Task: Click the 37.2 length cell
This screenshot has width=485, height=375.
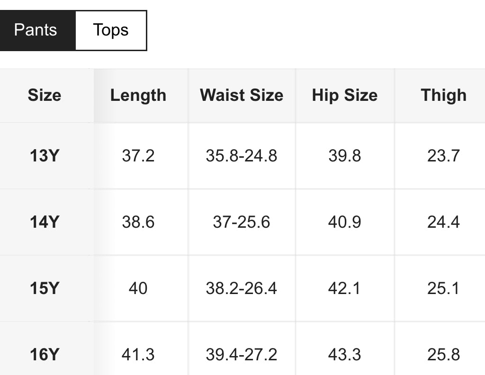Action: click(x=138, y=156)
